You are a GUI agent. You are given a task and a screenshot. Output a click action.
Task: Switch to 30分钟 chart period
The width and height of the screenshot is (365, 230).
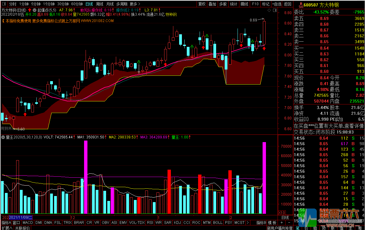click(x=63, y=4)
